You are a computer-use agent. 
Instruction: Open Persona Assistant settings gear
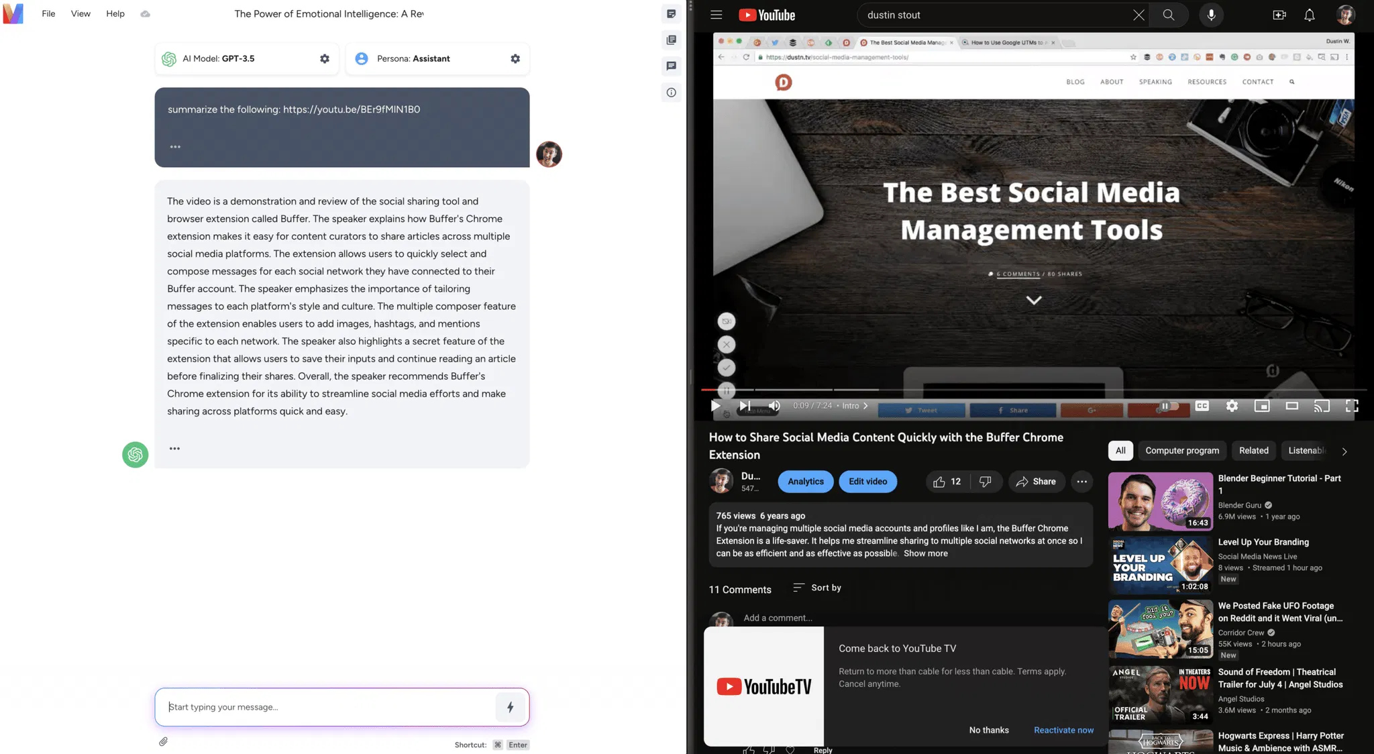point(515,59)
